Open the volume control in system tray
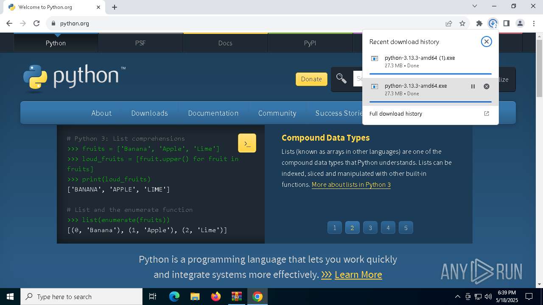The image size is (543, 305). (488, 297)
